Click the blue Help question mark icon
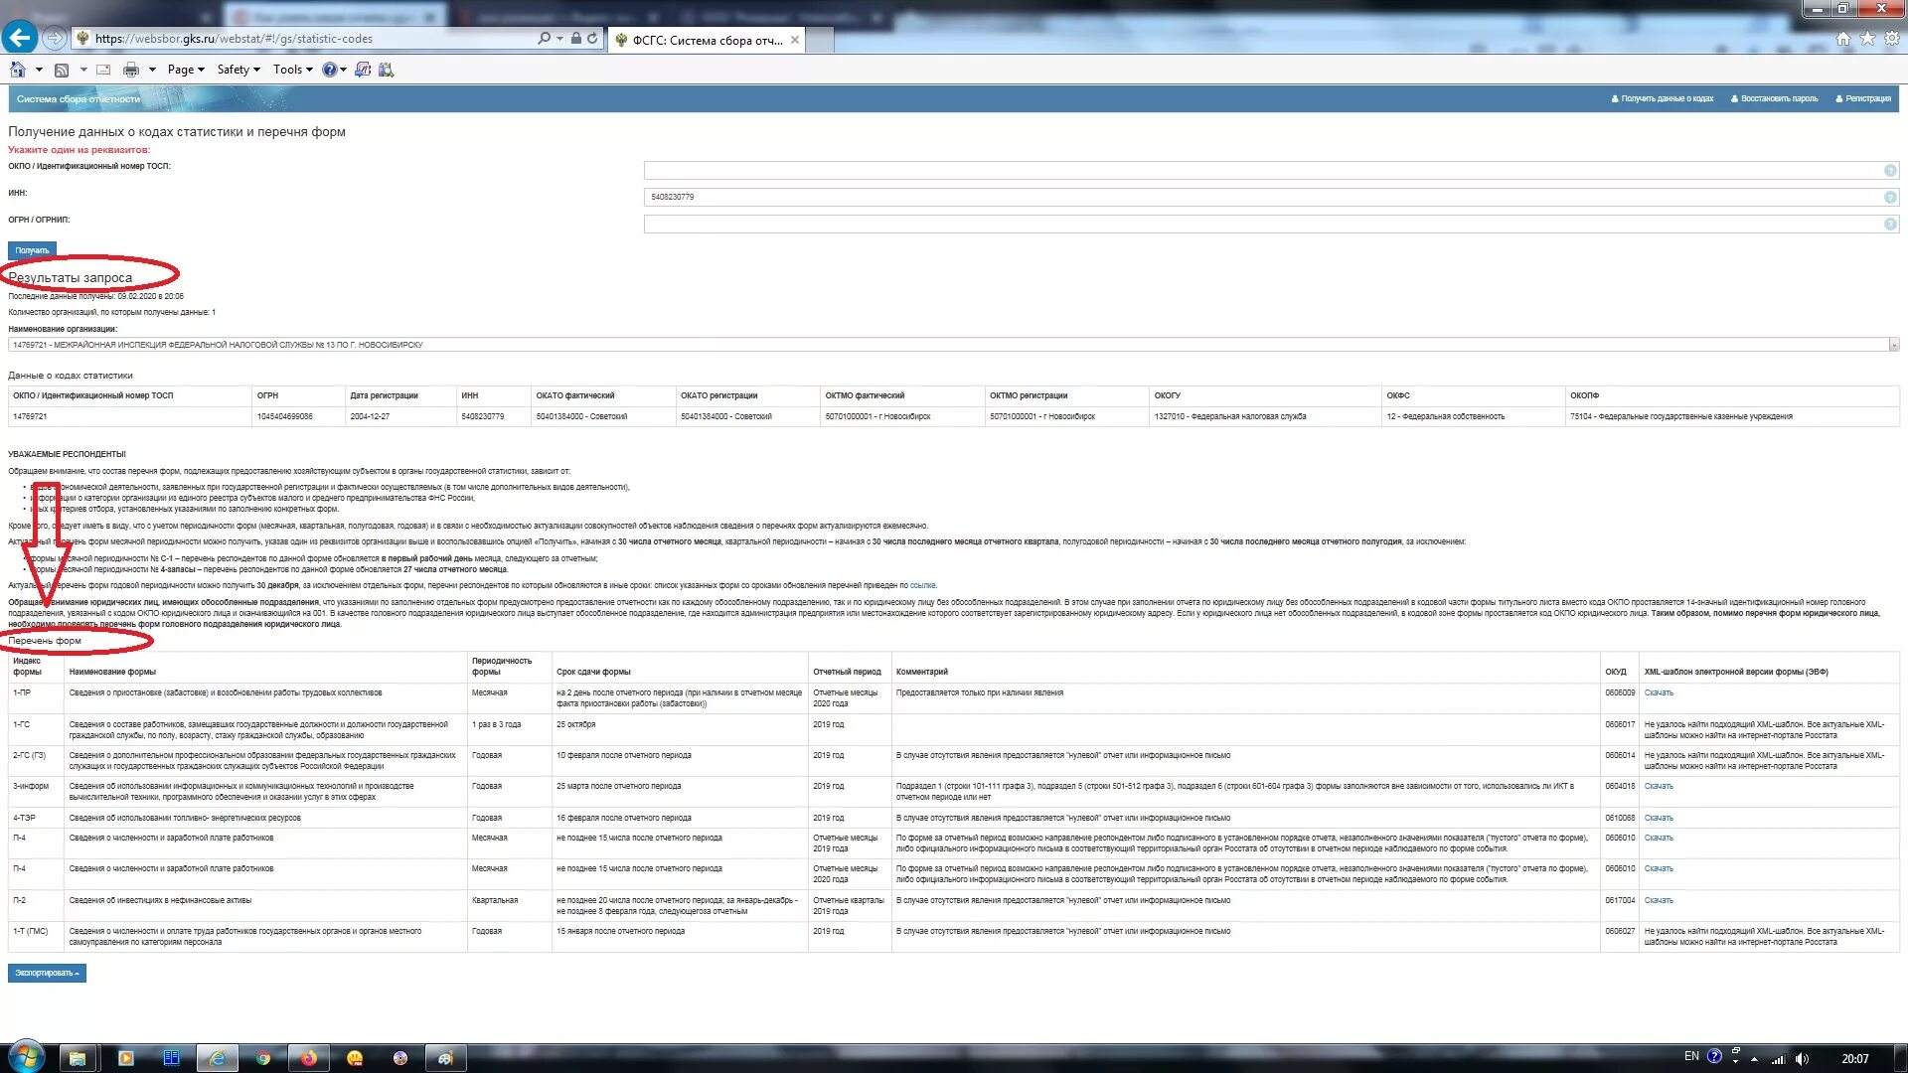1908x1073 pixels. 329,70
